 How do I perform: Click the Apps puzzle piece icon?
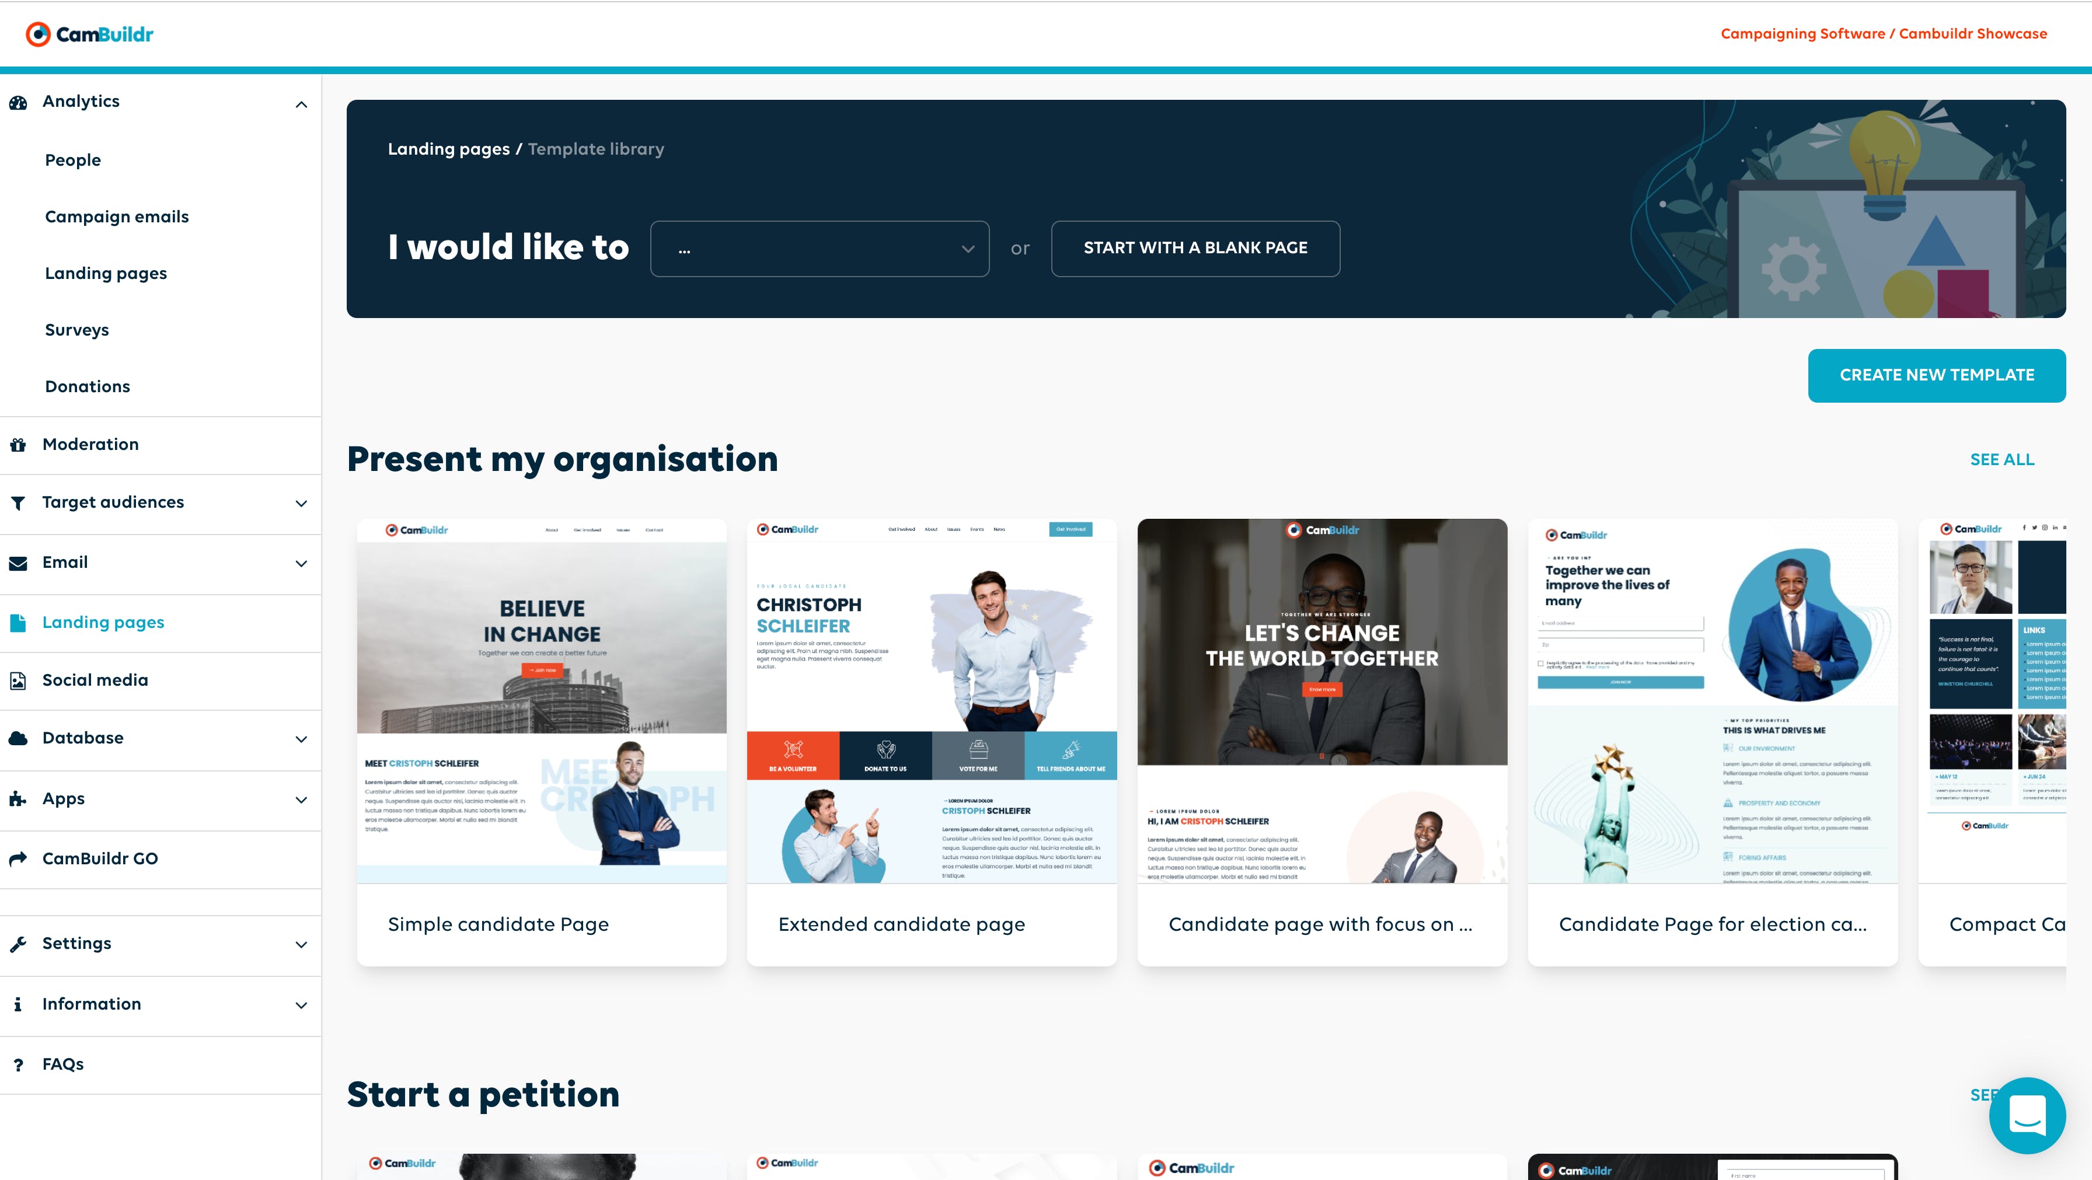[x=18, y=799]
